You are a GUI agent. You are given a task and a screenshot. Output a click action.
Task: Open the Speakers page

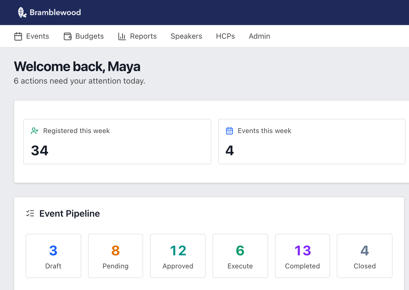(x=186, y=36)
